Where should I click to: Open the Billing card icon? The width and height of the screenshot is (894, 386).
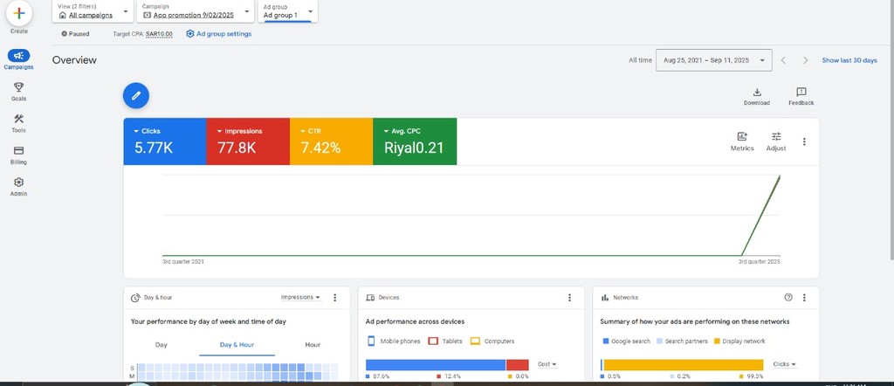click(x=18, y=151)
